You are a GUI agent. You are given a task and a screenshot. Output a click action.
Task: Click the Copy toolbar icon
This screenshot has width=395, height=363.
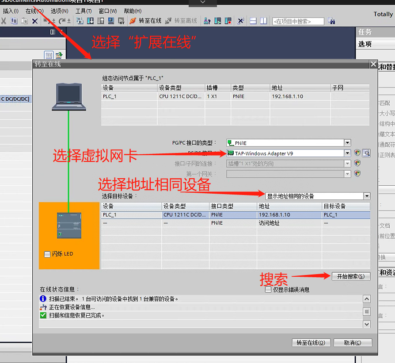[14, 21]
